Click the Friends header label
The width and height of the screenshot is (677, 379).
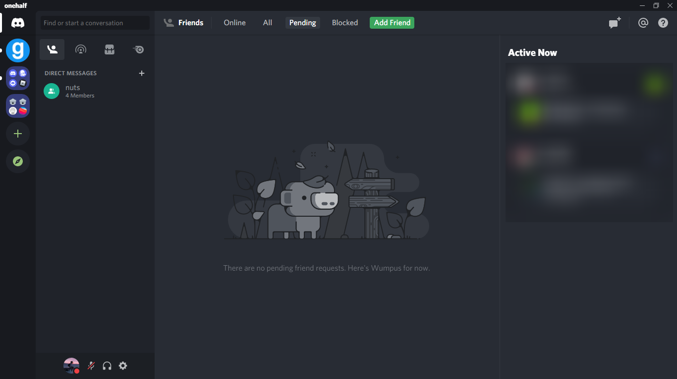191,23
